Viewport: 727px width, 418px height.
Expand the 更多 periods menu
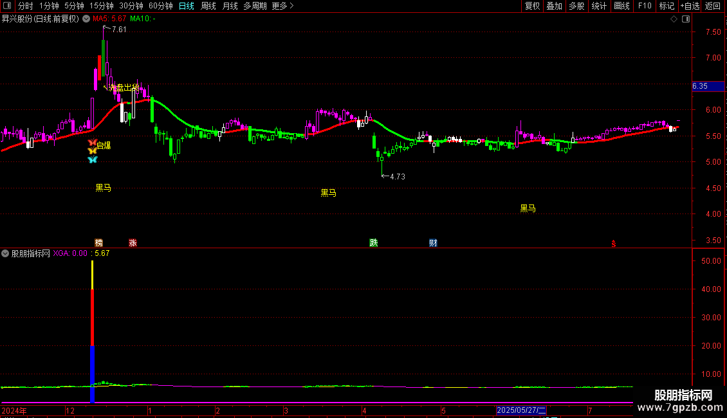(283, 6)
